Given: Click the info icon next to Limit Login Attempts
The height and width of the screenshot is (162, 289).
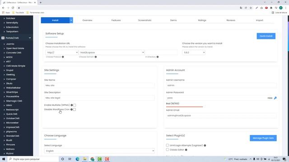Looking at the screenshot, I should click(x=205, y=145).
